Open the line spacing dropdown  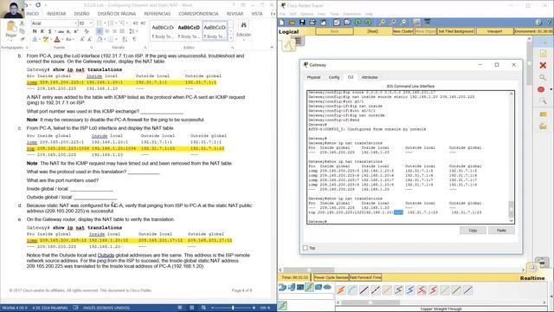(133, 31)
